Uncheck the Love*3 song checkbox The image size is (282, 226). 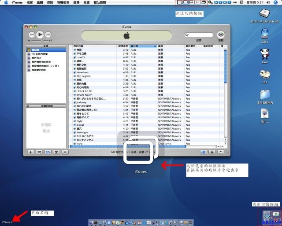pos(74,57)
